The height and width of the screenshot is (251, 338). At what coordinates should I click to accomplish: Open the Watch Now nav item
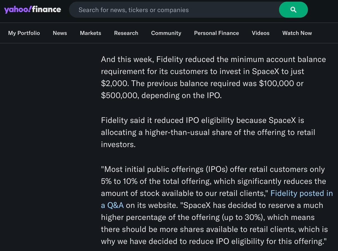(297, 33)
